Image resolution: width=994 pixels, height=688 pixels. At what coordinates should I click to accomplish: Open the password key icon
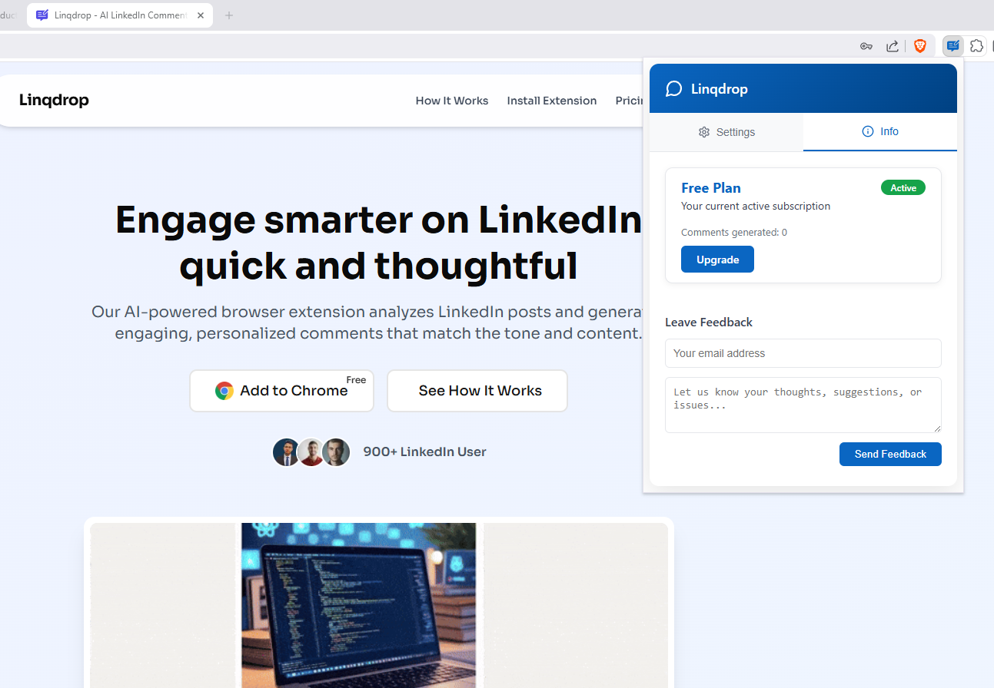(x=866, y=46)
